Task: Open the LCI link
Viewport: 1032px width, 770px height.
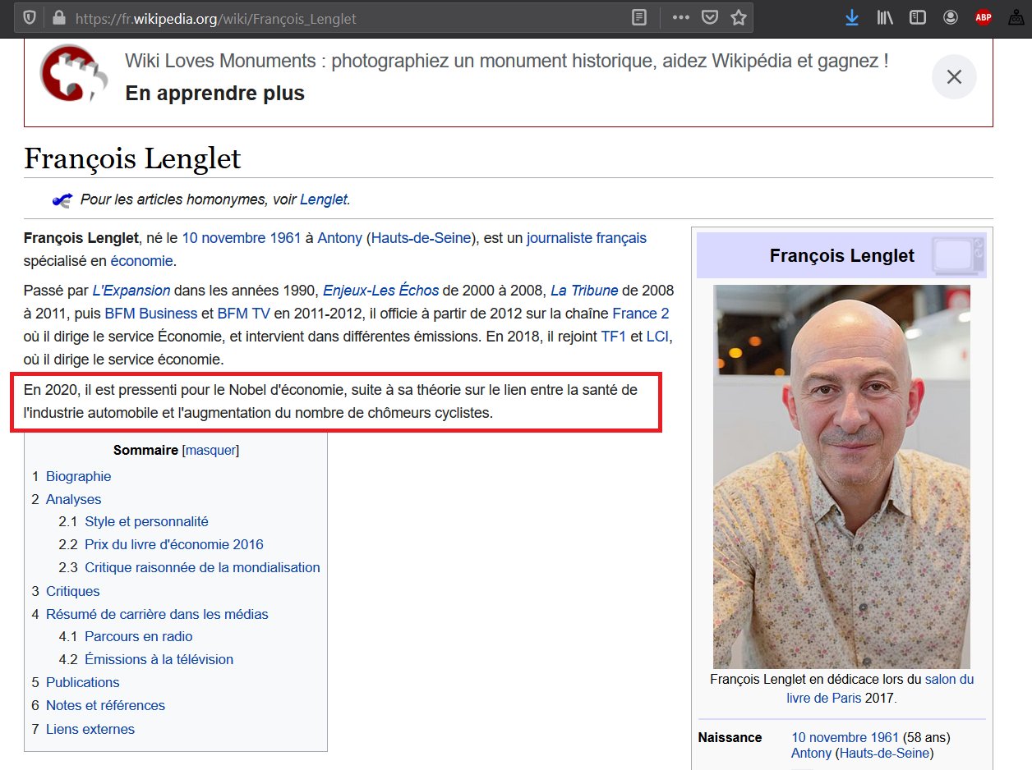Action: tap(657, 337)
